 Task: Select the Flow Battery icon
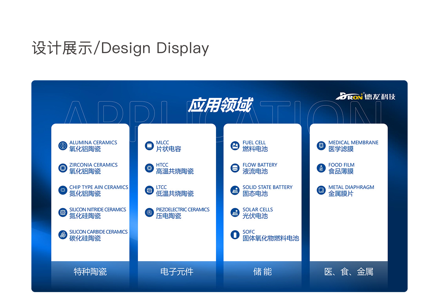coord(235,168)
